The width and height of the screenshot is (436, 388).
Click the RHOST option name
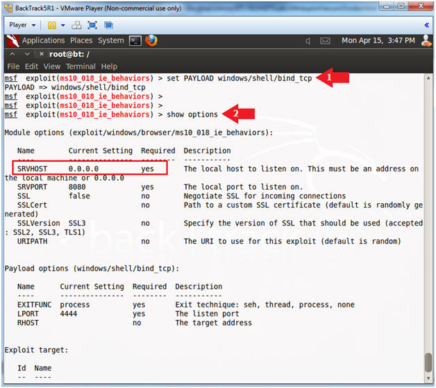coord(28,323)
